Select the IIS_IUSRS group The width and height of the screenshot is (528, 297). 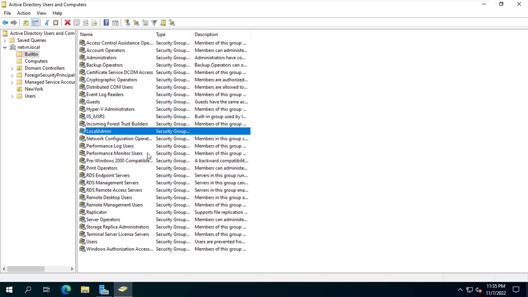click(164, 117)
